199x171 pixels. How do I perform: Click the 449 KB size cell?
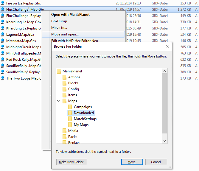[x=186, y=15]
